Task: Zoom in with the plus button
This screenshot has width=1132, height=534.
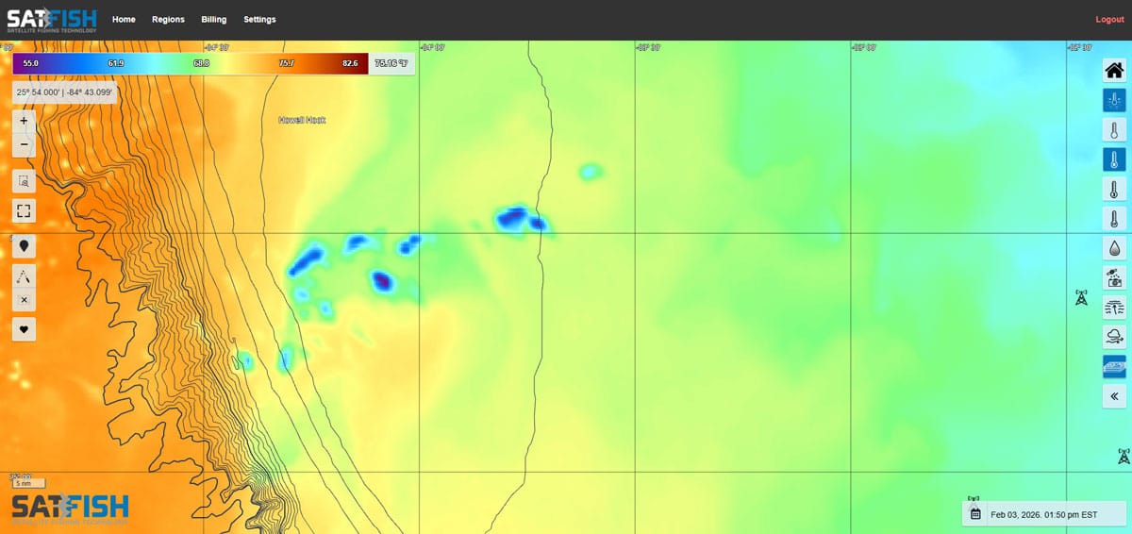Action: (x=24, y=121)
